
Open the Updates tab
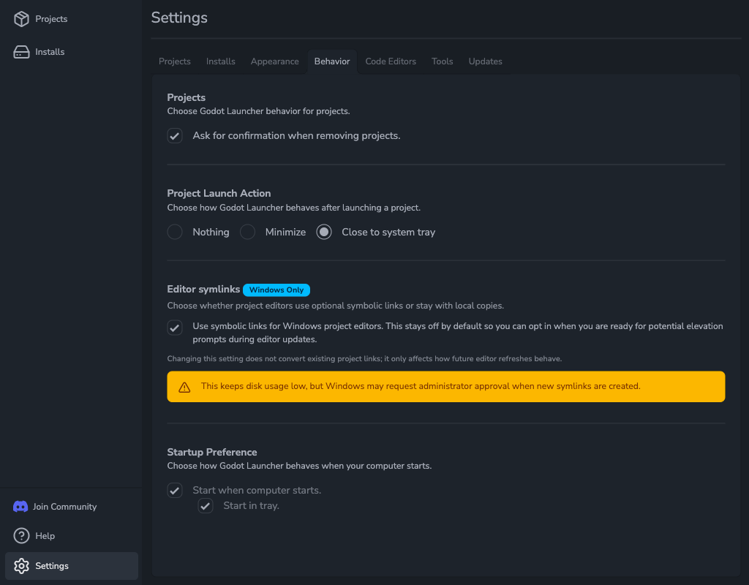[x=486, y=61]
